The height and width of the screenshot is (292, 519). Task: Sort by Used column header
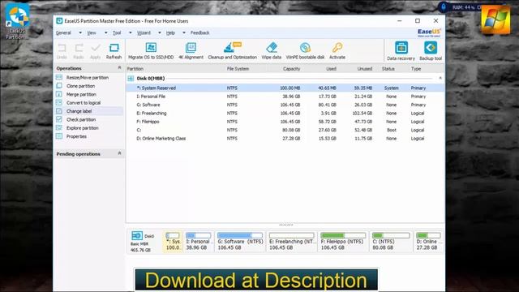pos(331,69)
